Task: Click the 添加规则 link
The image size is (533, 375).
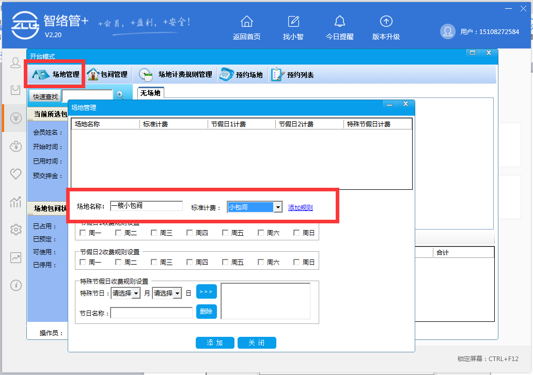Action: click(x=300, y=208)
